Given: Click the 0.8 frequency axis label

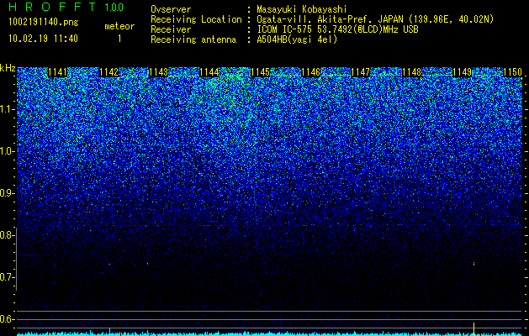Looking at the screenshot, I should coord(6,235).
